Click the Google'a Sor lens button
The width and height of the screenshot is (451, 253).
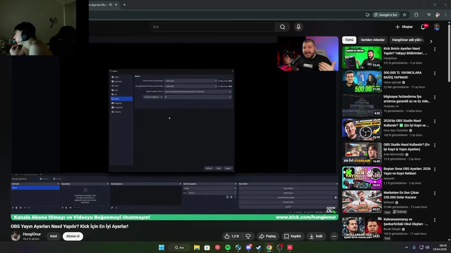(x=386, y=15)
